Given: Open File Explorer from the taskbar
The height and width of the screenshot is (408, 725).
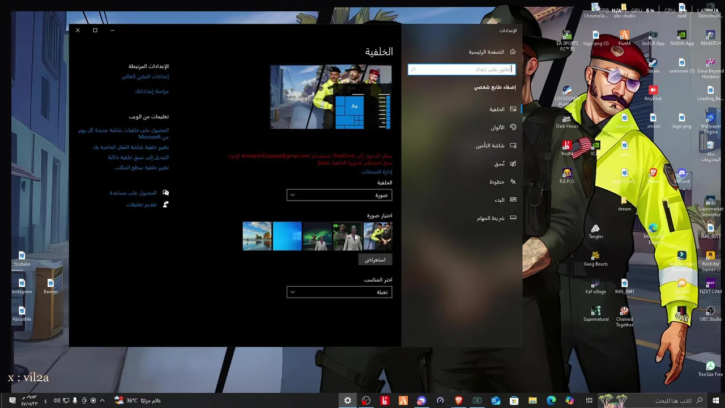Looking at the screenshot, I should point(532,401).
